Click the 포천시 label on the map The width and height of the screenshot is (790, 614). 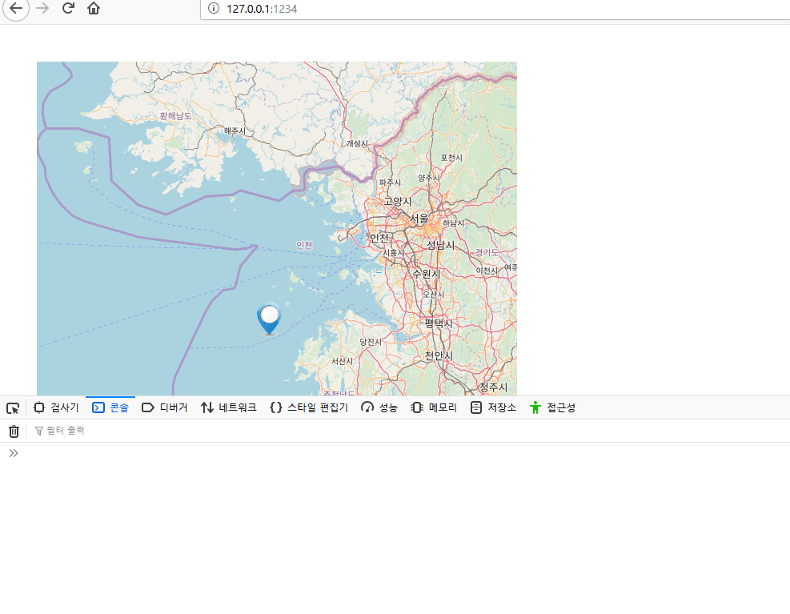pos(451,158)
